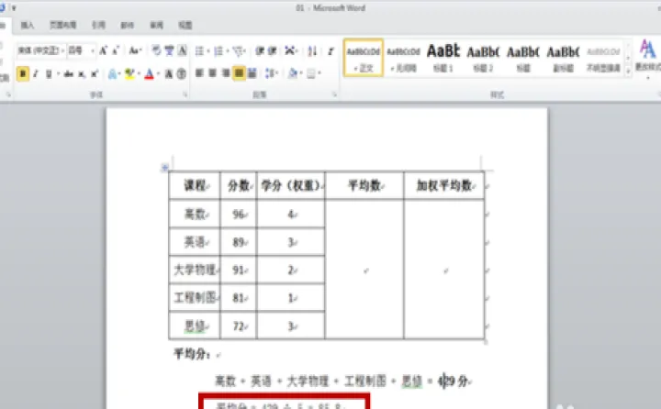661x409 pixels.
Task: Open the font size dropdown
Action: pyautogui.click(x=93, y=50)
